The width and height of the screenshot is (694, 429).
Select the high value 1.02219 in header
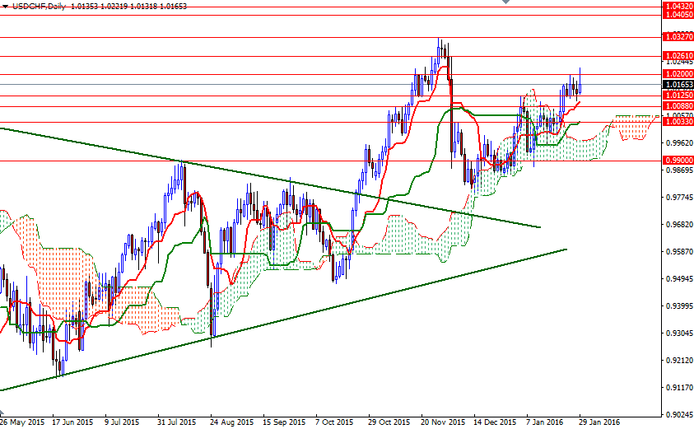pyautogui.click(x=114, y=7)
